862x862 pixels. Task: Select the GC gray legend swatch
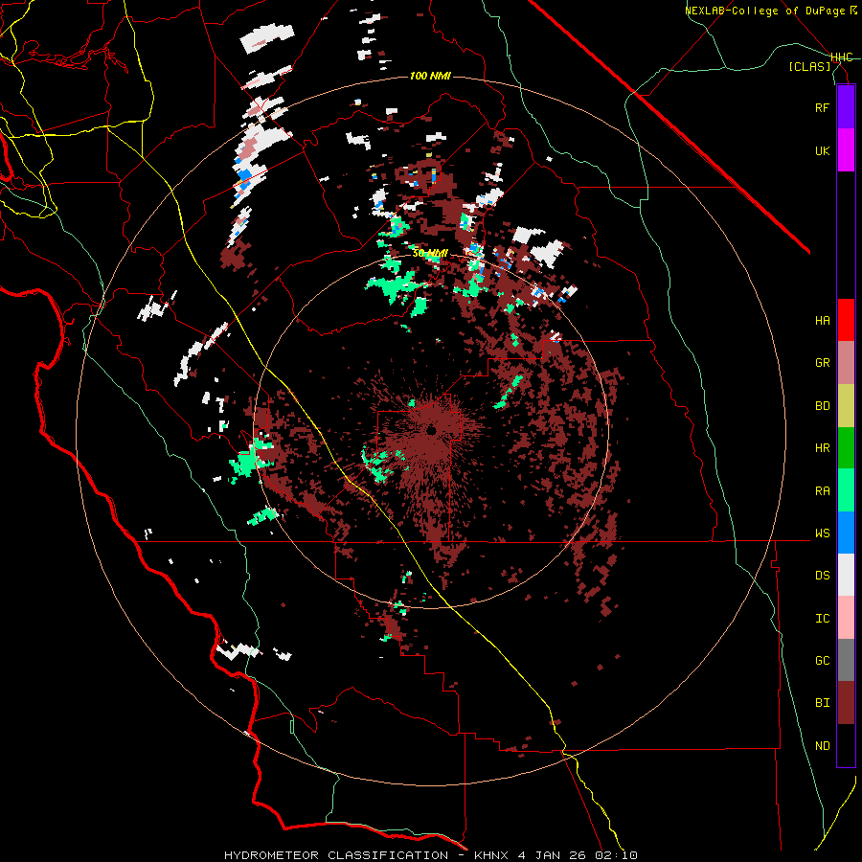click(x=846, y=660)
